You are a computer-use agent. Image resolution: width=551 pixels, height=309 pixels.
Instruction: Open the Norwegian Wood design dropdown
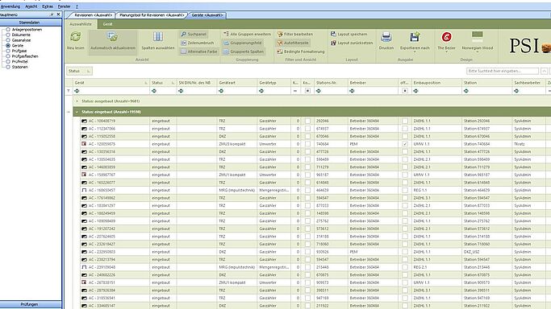click(x=478, y=41)
